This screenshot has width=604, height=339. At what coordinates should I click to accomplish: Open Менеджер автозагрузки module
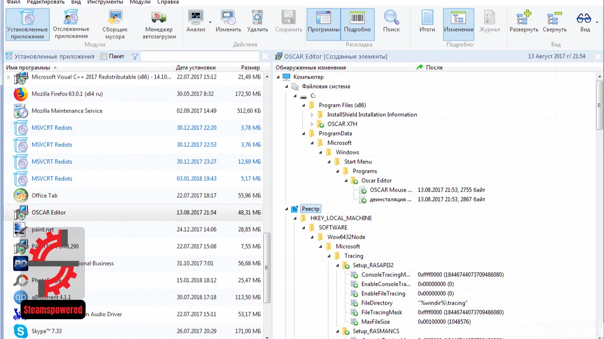(x=159, y=24)
